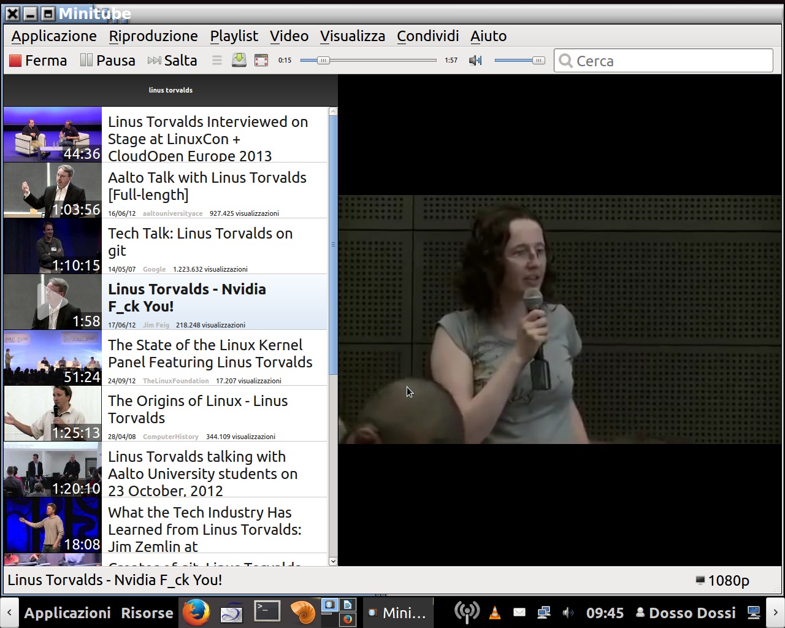Image resolution: width=785 pixels, height=628 pixels.
Task: Click the aaltouniversityace channel link
Action: pyautogui.click(x=172, y=213)
